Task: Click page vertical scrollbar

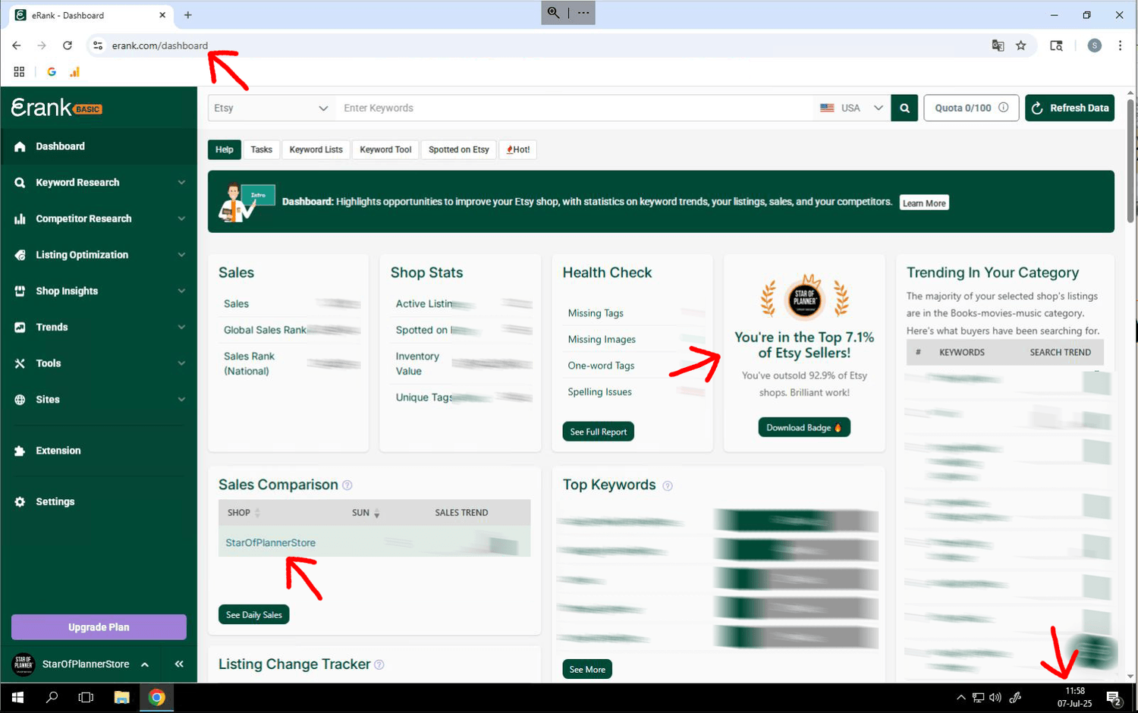Action: point(1130,159)
